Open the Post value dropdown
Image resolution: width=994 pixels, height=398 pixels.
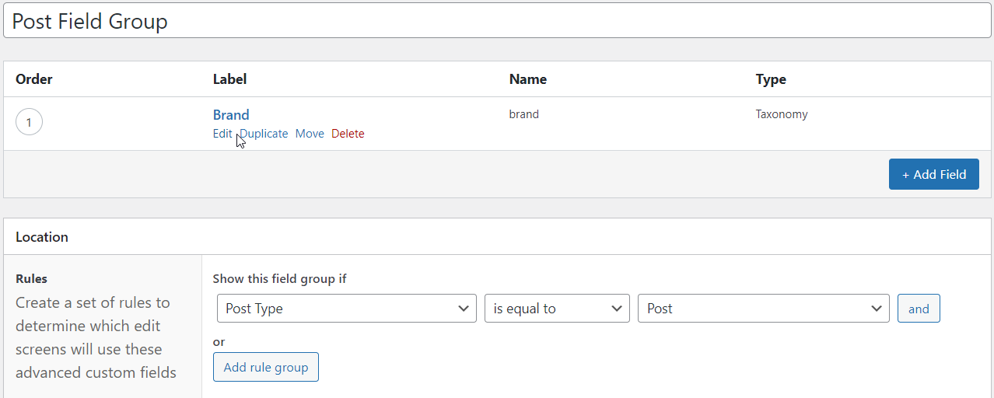[763, 309]
